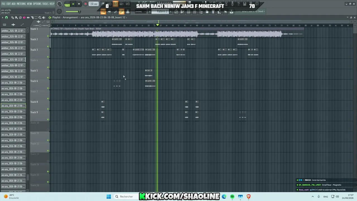The width and height of the screenshot is (357, 201).
Task: Click the save floppy disk icon
Action: click(x=245, y=4)
